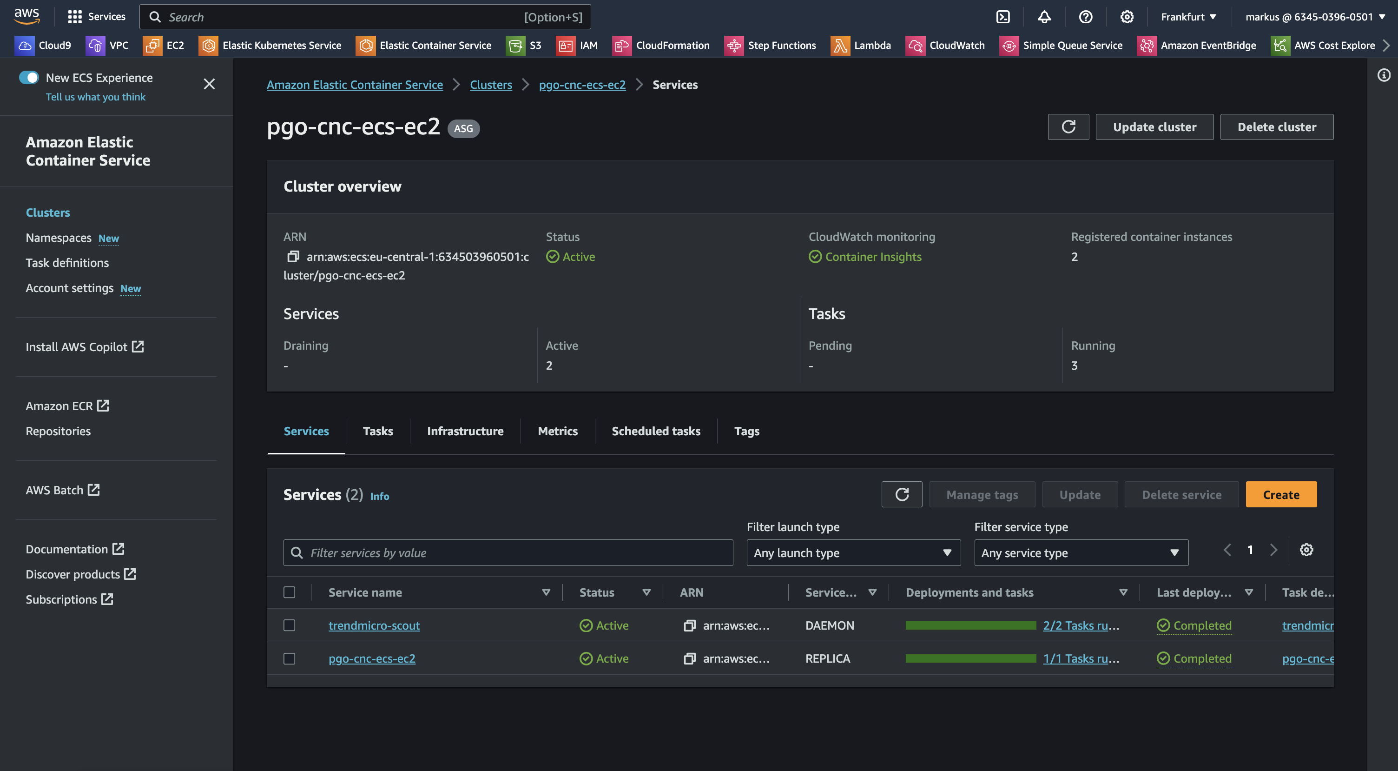1398x771 pixels.
Task: Switch to the Tags tab
Action: pyautogui.click(x=747, y=431)
